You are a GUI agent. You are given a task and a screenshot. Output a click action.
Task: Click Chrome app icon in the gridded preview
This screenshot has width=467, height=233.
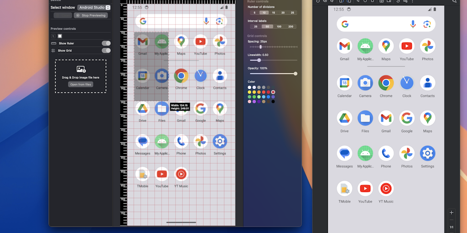(181, 76)
